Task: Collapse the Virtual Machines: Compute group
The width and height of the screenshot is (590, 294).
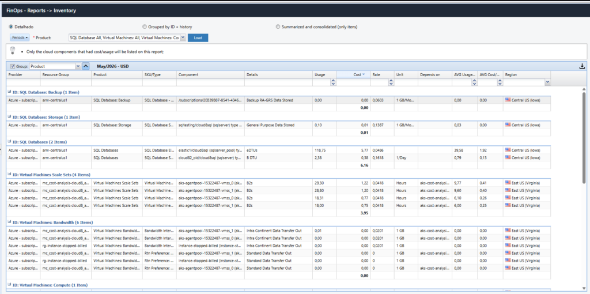Action: point(9,285)
